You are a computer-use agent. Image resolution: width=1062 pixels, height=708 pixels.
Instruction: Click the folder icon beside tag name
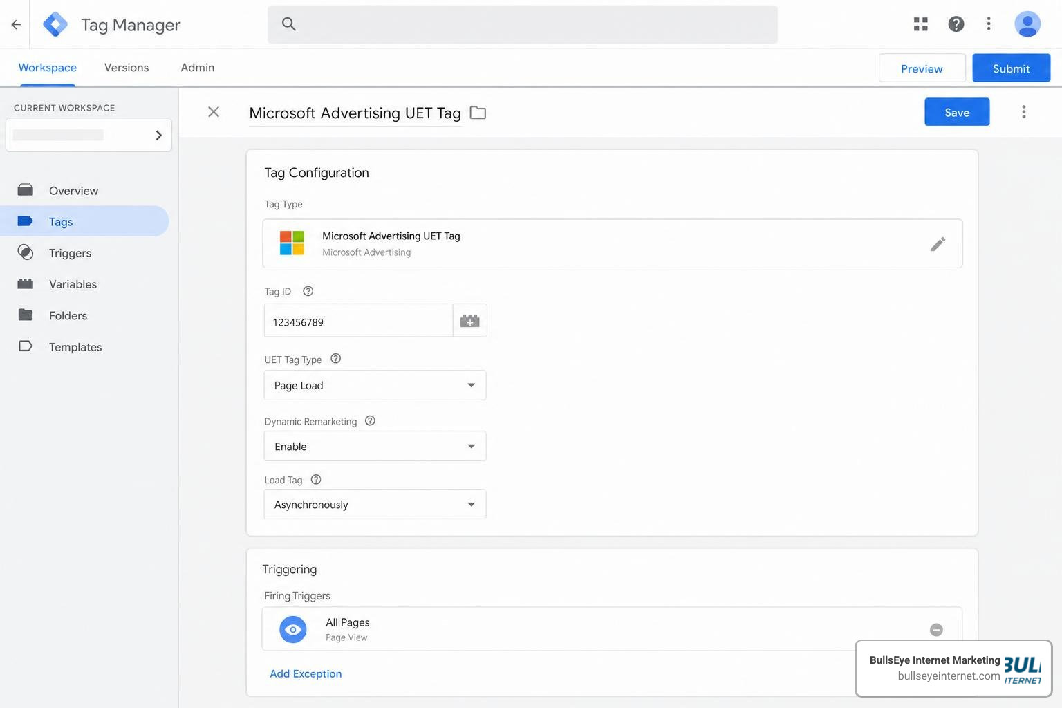pyautogui.click(x=478, y=112)
